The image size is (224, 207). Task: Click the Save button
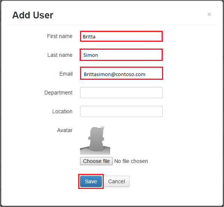pyautogui.click(x=91, y=181)
